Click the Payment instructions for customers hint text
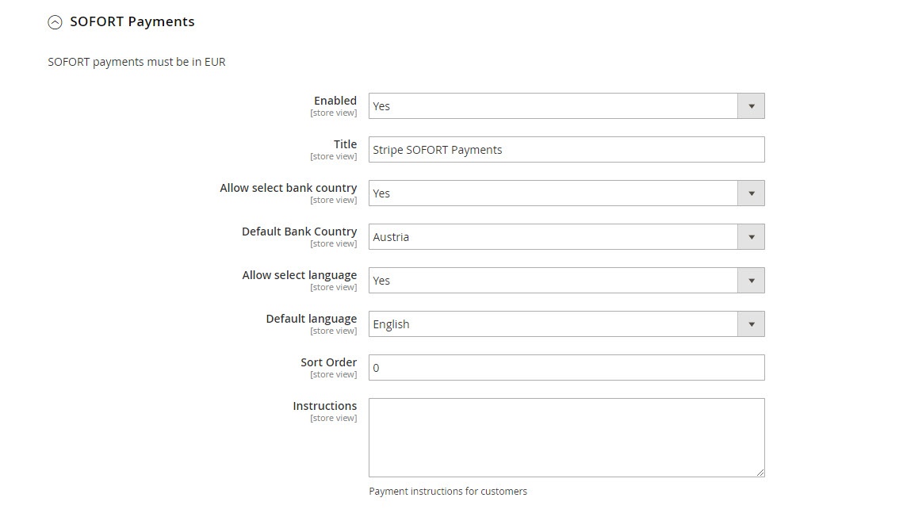The height and width of the screenshot is (513, 907). coord(448,491)
